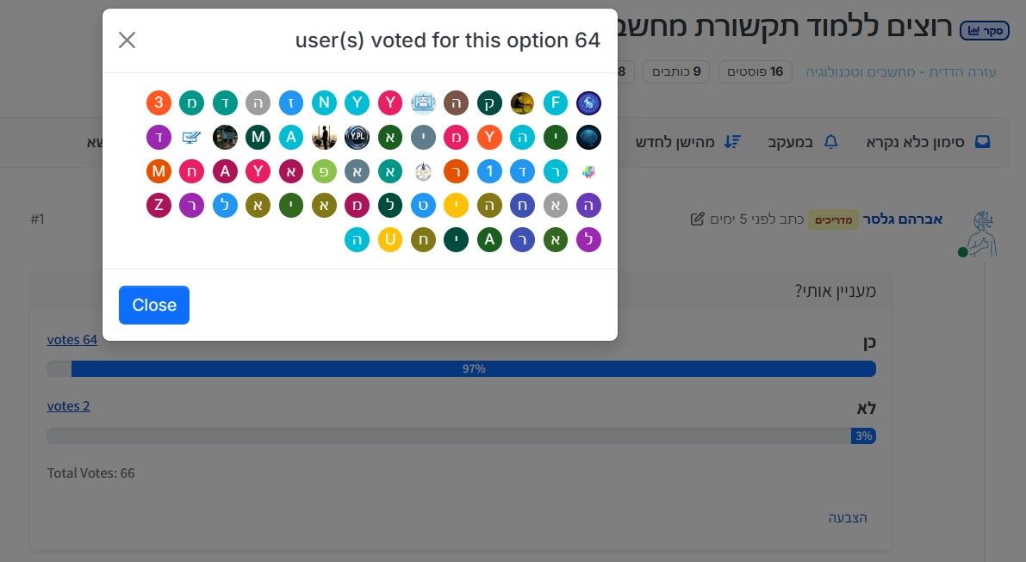Screen dimensions: 1026x562
Task: Open the votes 2 link
Action: [69, 406]
